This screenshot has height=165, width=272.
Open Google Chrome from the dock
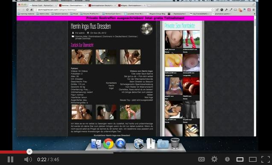[x=108, y=144]
